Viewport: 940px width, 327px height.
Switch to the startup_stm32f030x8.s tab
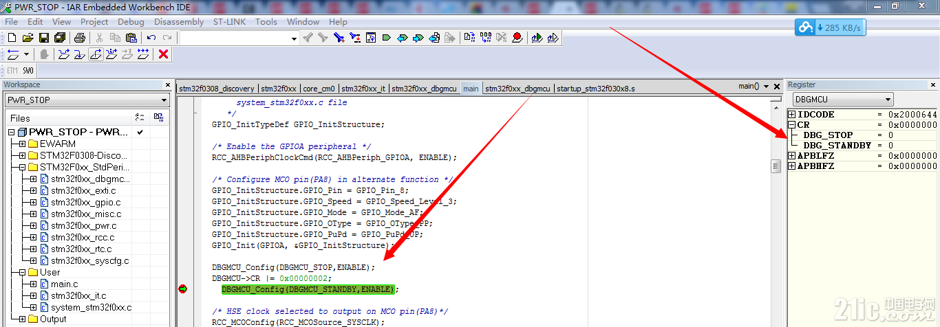coord(596,89)
